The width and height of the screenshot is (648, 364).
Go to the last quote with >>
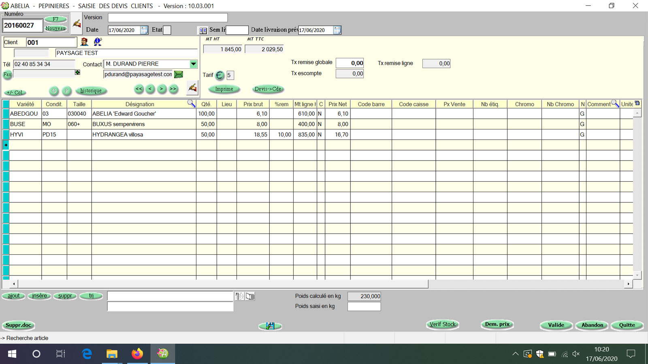pos(173,89)
